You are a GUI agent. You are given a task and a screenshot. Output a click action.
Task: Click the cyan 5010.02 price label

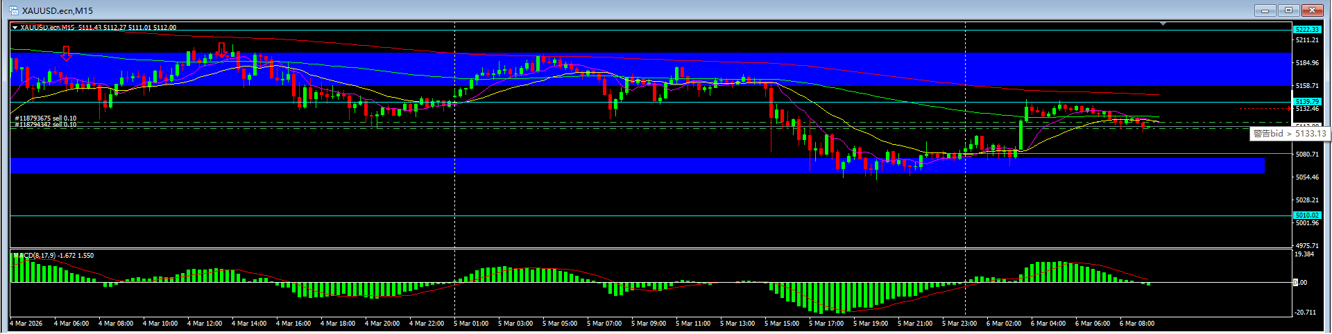[x=1306, y=216]
